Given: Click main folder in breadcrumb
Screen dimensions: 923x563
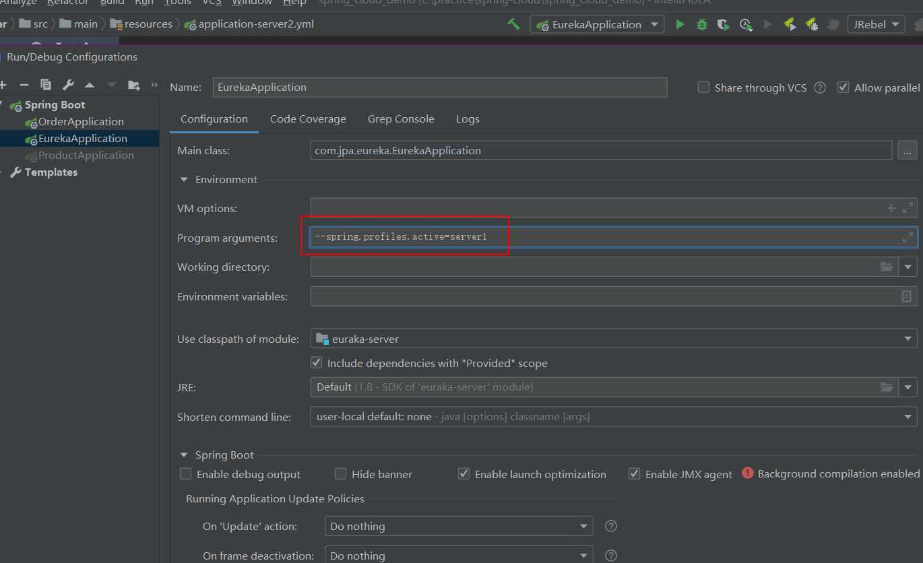Looking at the screenshot, I should pyautogui.click(x=78, y=24).
